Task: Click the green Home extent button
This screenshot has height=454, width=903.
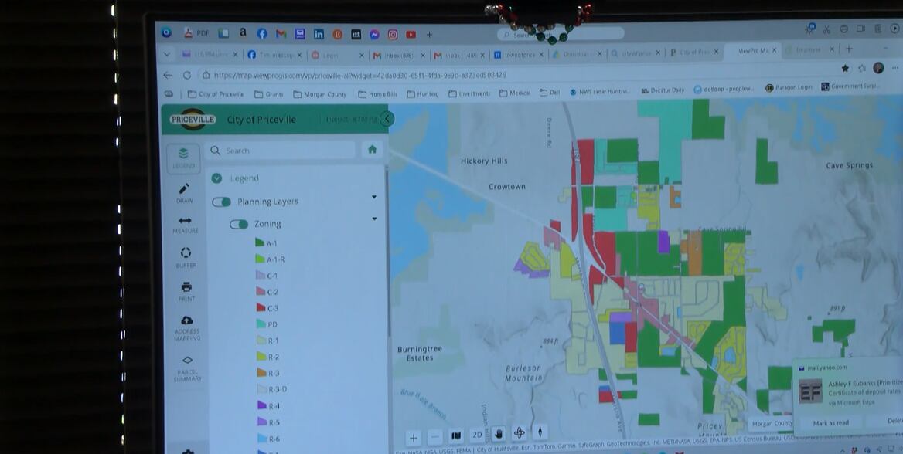Action: click(372, 150)
